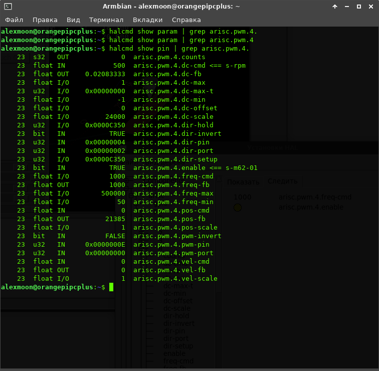The image size is (379, 371).
Task: Click the 'halcmd show pin' command line
Action: pos(179,49)
